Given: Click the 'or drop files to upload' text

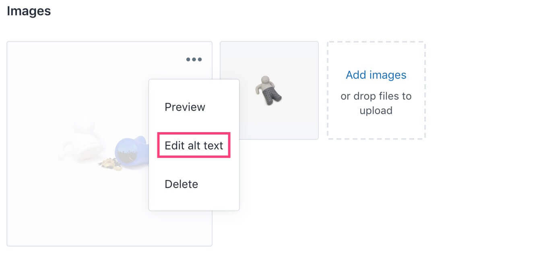Looking at the screenshot, I should click(x=376, y=103).
